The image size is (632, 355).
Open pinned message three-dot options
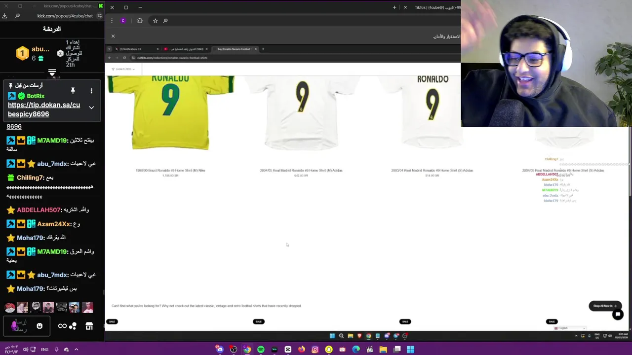(91, 91)
